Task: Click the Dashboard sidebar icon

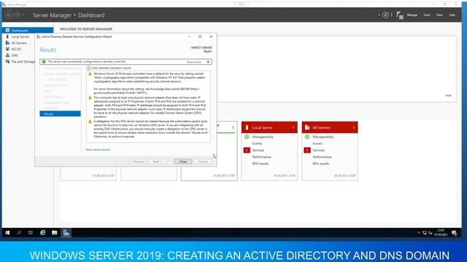Action: (7, 31)
